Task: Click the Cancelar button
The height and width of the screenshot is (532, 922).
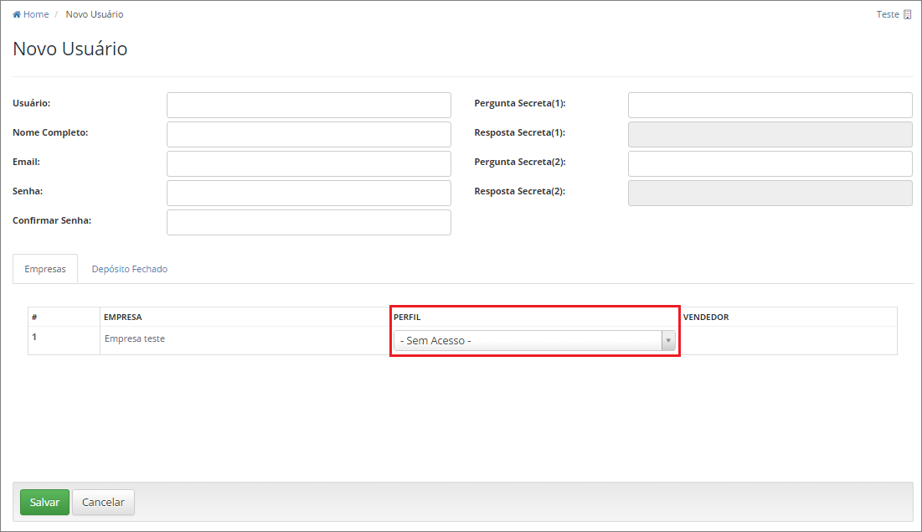Action: pos(104,502)
